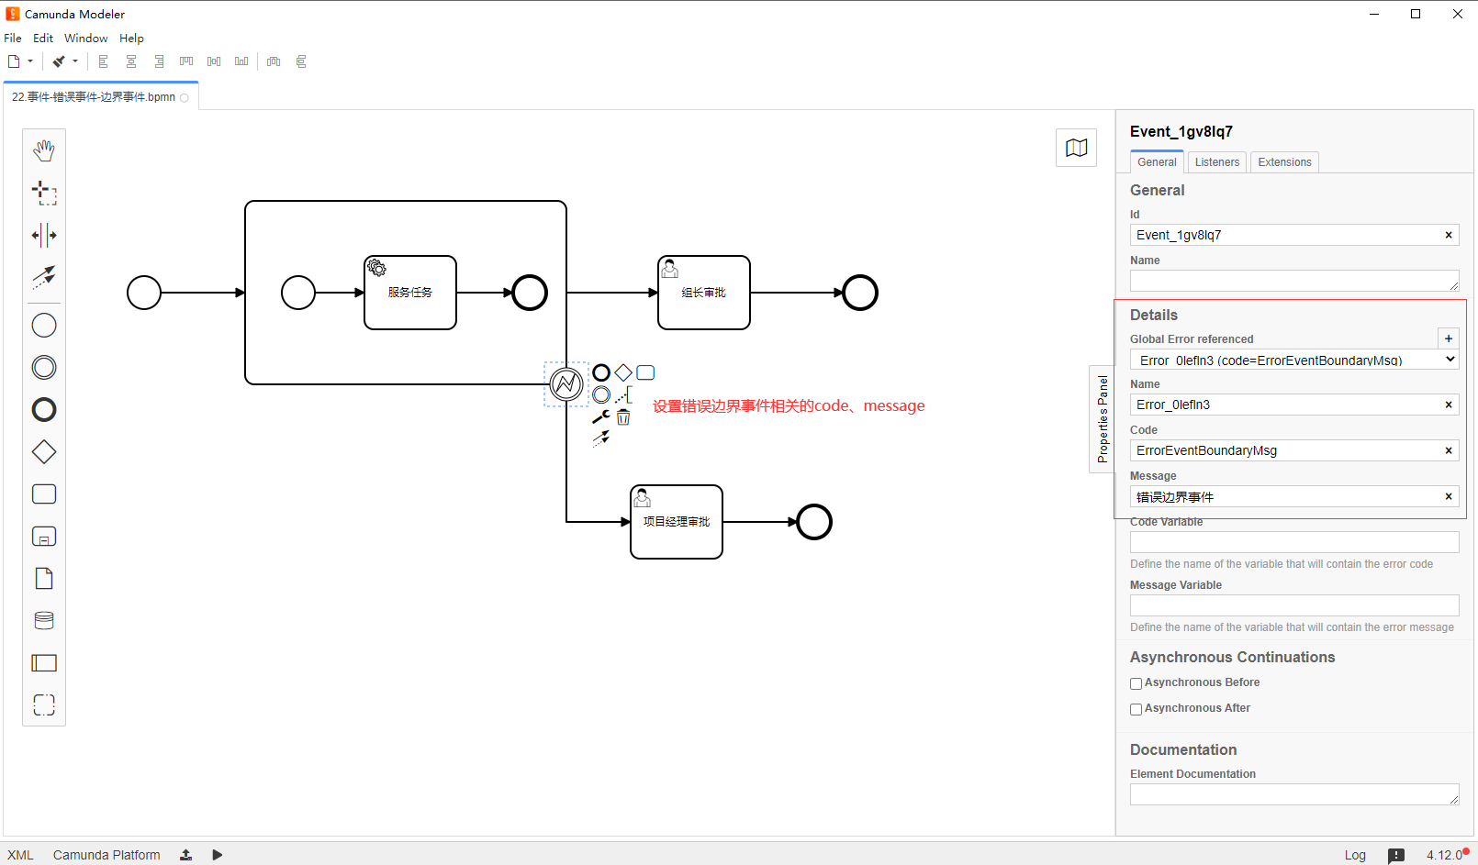
Task: Collapse the Properties Panel toggle
Action: coord(1103,419)
